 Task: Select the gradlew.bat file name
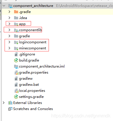point(29,85)
